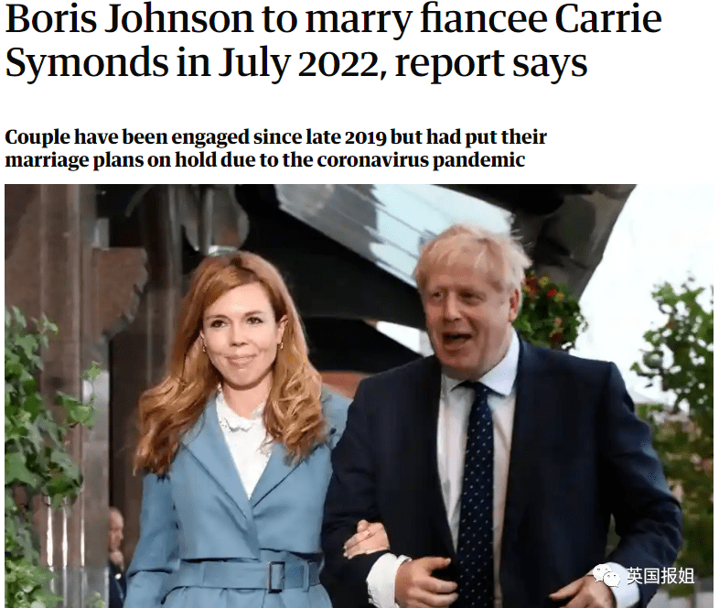Click the 英国报姐 watermark text

(660, 575)
